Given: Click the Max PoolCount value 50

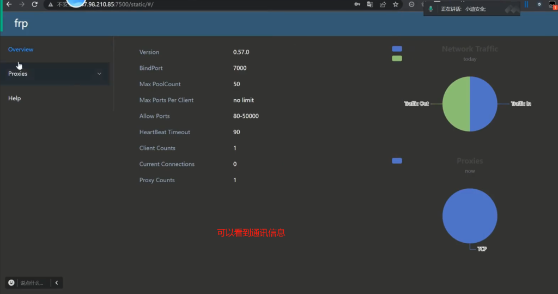Looking at the screenshot, I should coord(236,84).
